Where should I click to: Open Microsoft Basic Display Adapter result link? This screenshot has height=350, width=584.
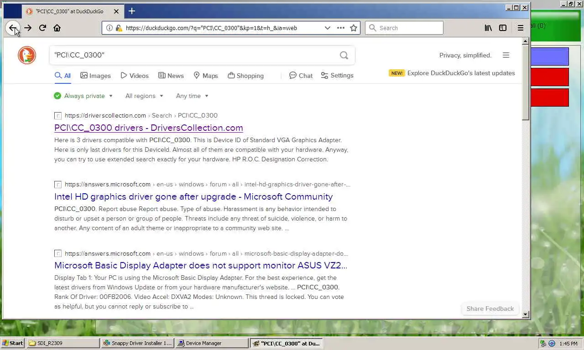pos(201,265)
